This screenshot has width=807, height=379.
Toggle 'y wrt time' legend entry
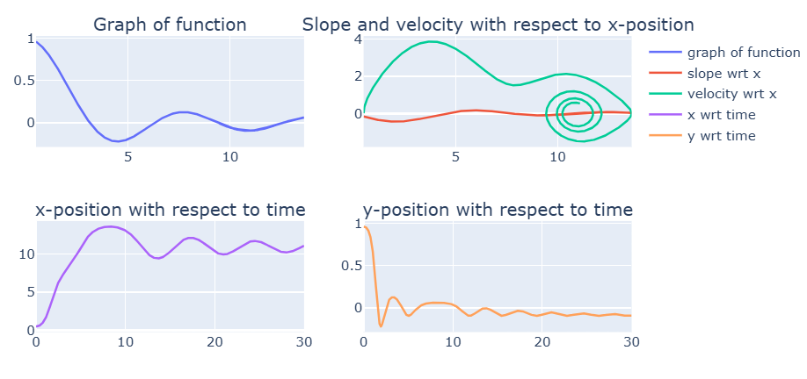723,136
